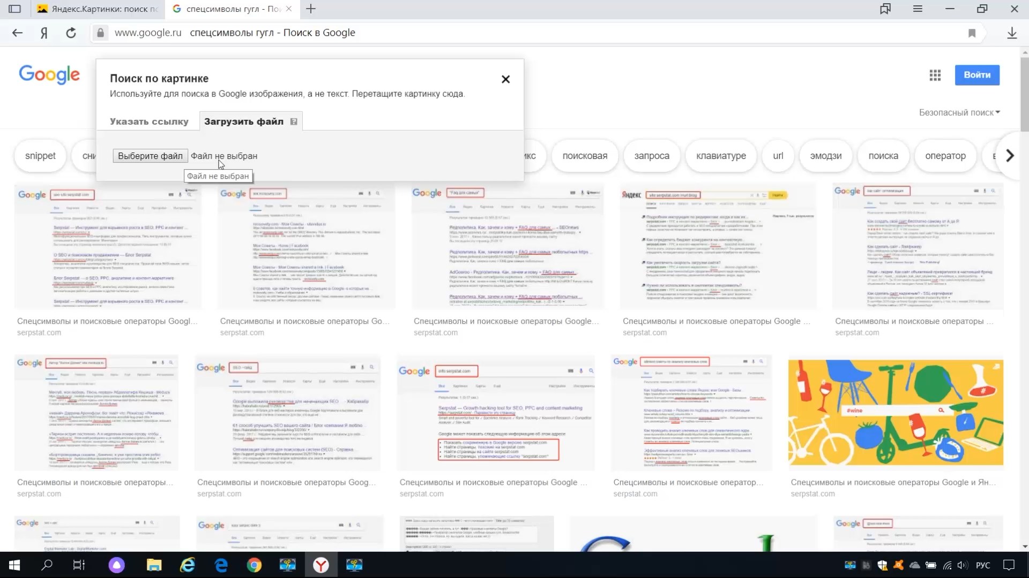Expand the Безопасный поиск dropdown
The image size is (1029, 578).
point(959,112)
